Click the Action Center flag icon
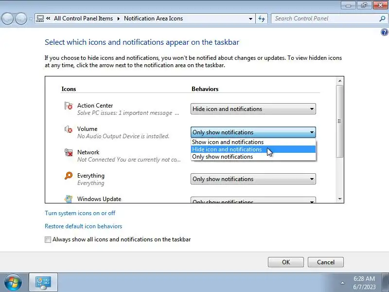This screenshot has width=389, height=292. click(x=68, y=106)
